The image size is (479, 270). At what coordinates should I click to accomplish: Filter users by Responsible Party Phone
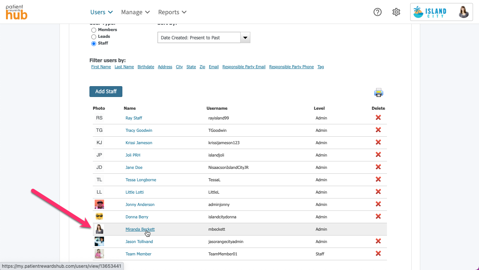pyautogui.click(x=292, y=67)
